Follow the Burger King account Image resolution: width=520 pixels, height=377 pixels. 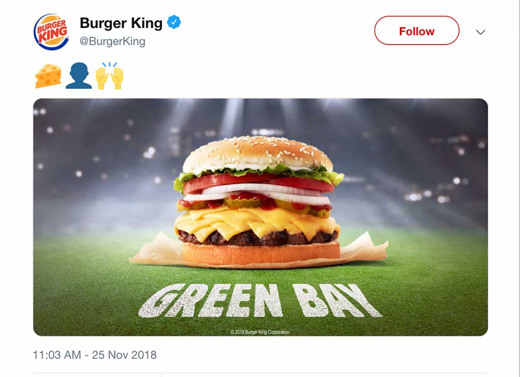tap(417, 31)
